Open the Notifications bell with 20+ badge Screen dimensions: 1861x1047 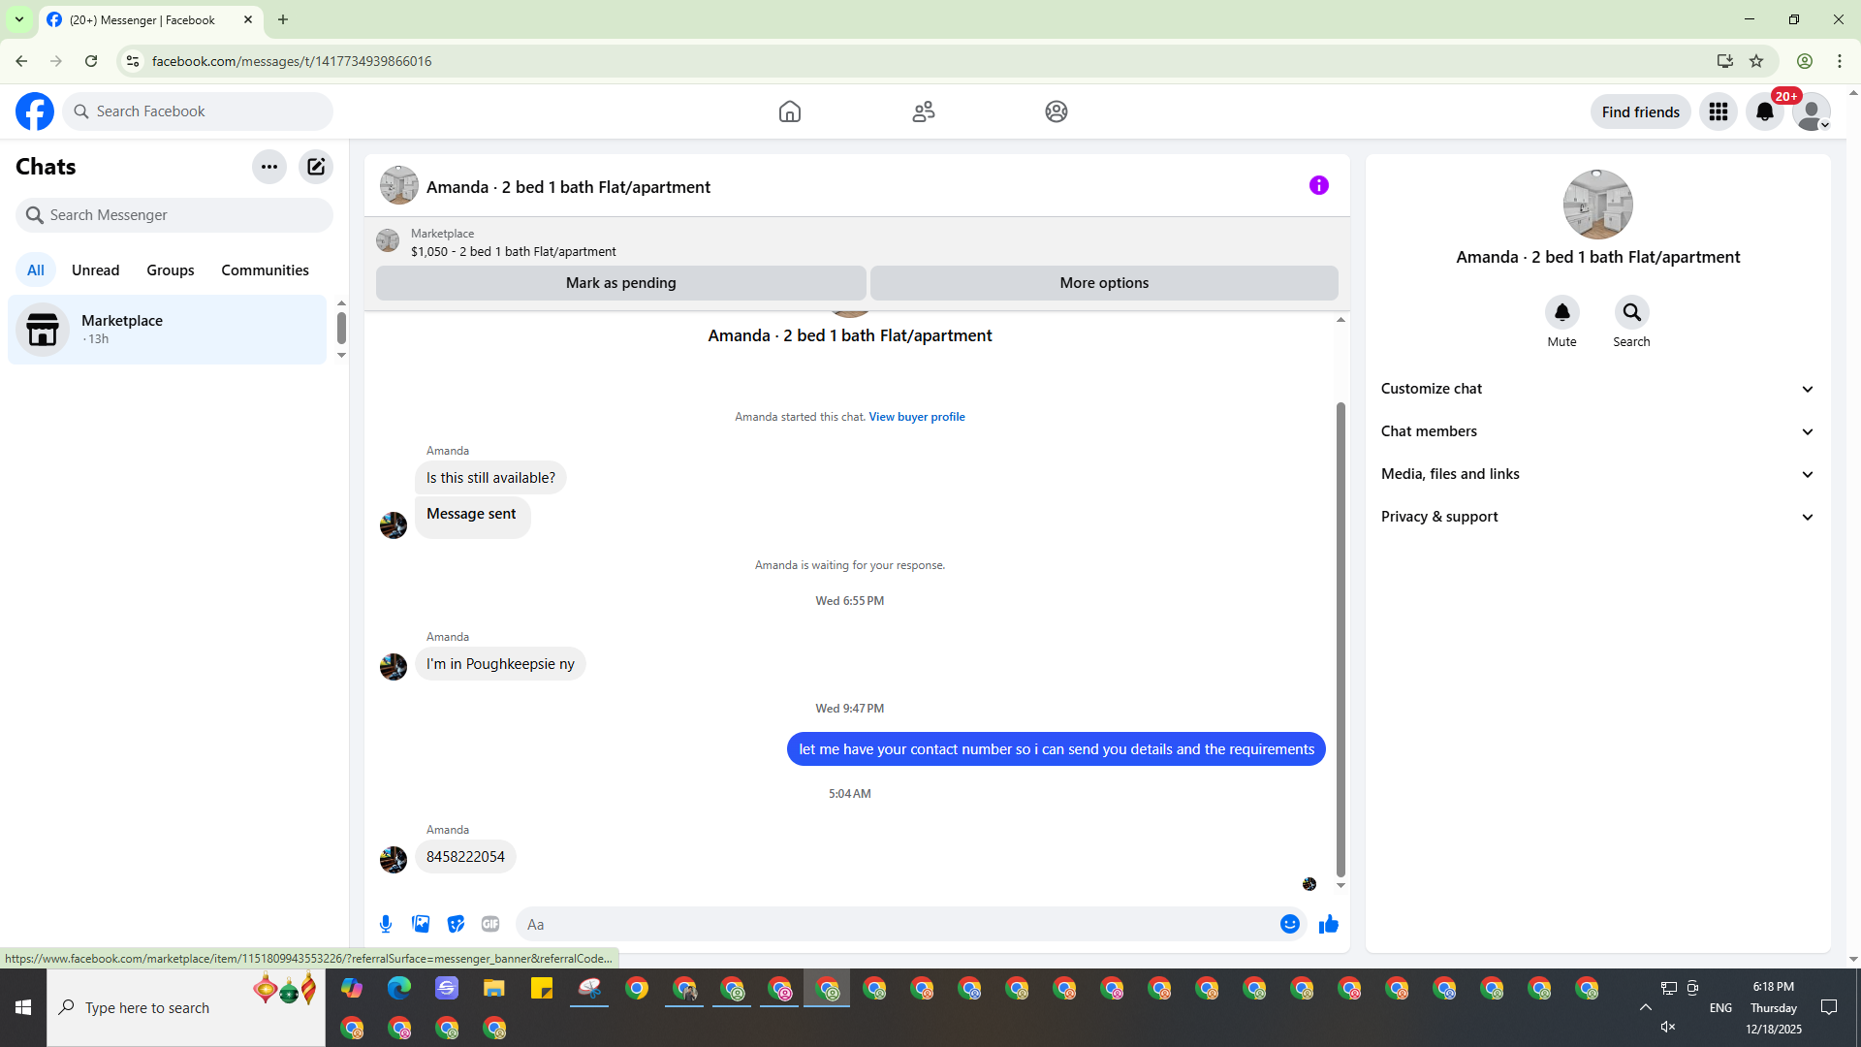(x=1765, y=111)
